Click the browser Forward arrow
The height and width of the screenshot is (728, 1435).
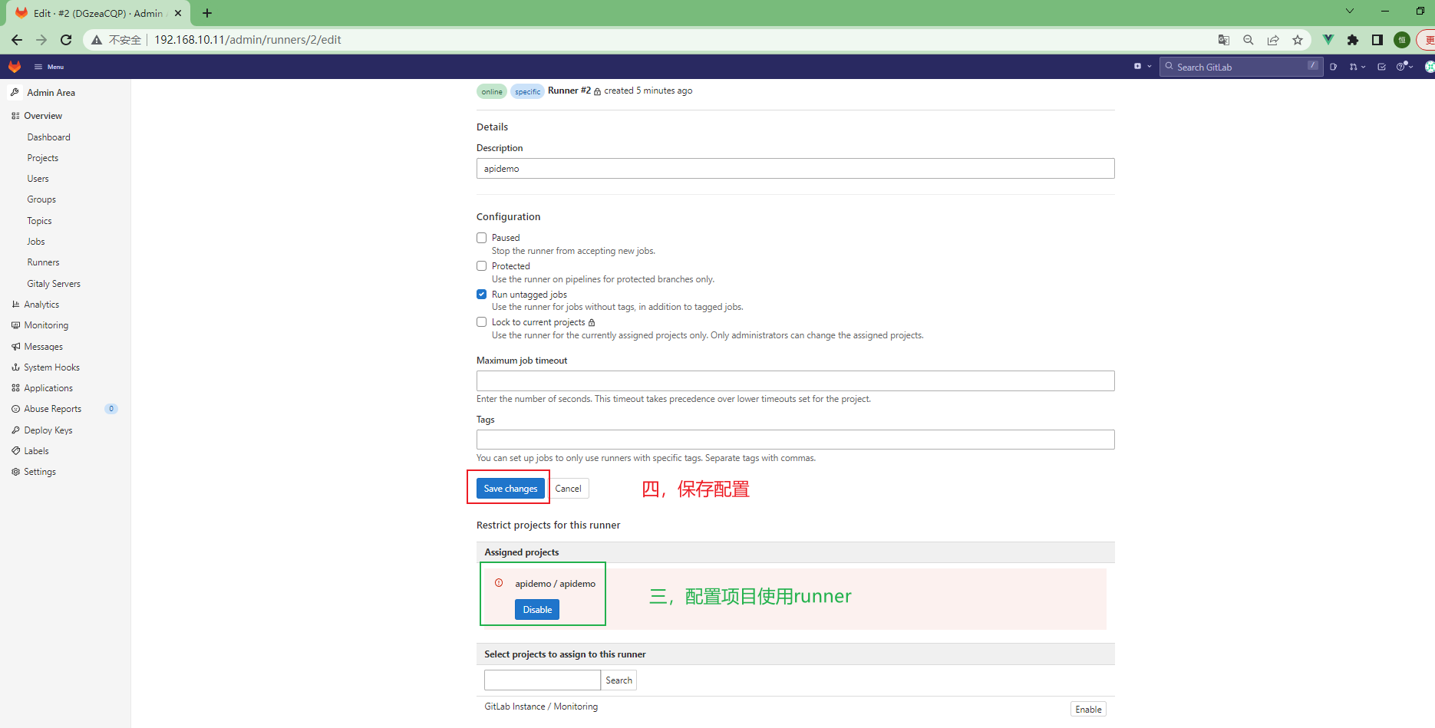tap(41, 40)
